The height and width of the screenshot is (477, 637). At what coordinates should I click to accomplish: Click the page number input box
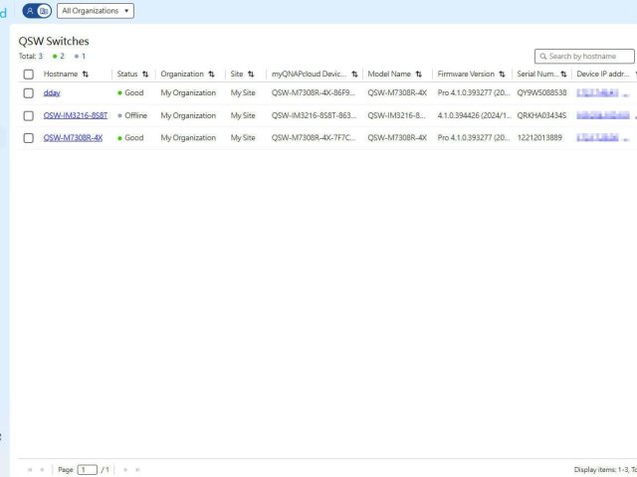click(88, 470)
